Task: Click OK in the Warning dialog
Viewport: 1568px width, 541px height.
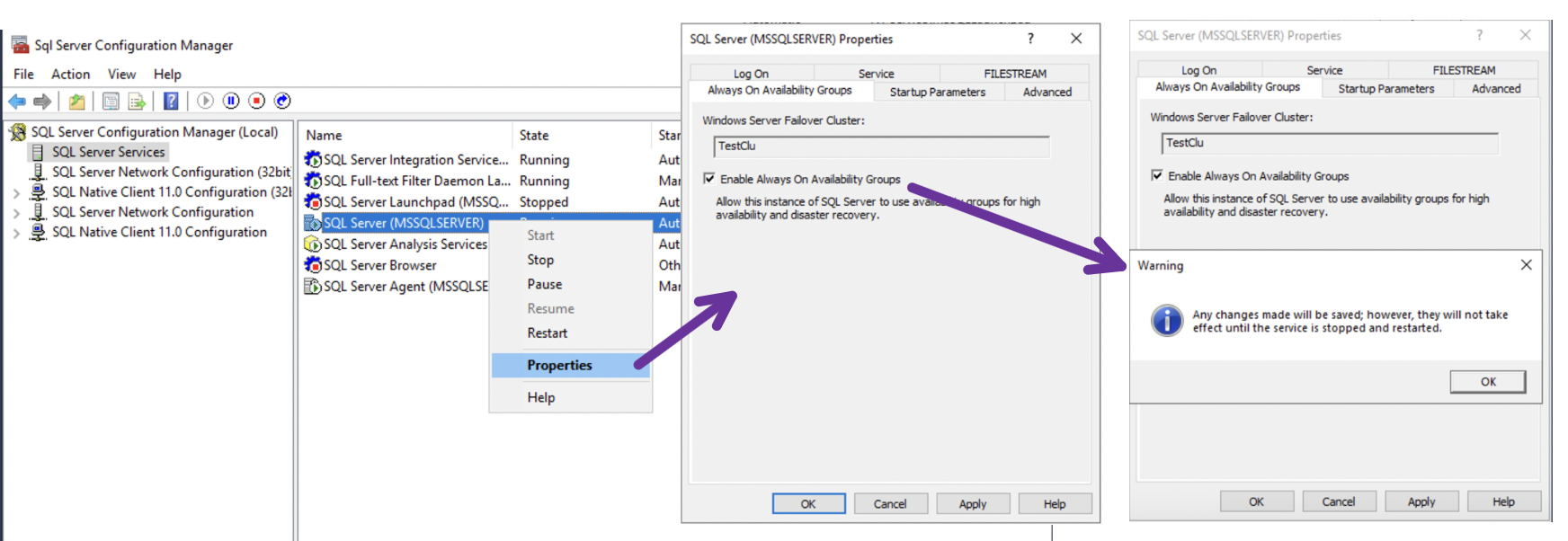Action: click(x=1487, y=382)
